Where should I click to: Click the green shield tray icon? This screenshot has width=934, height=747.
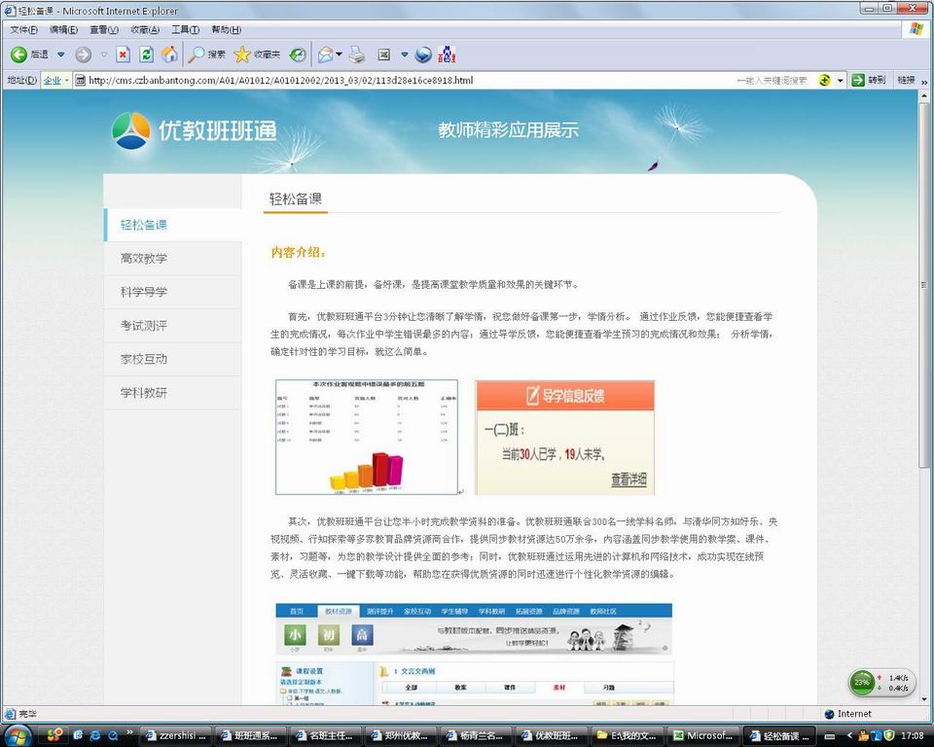click(890, 736)
